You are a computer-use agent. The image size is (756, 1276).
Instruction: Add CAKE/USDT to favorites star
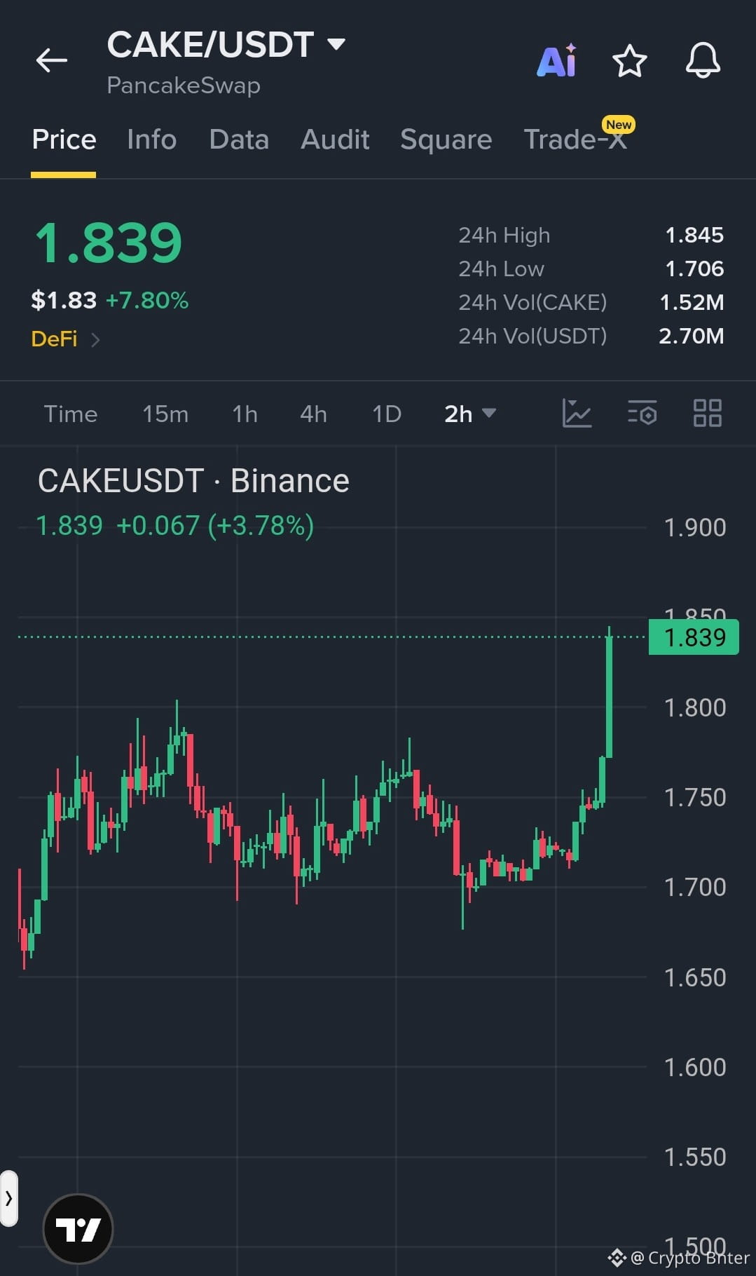[629, 60]
